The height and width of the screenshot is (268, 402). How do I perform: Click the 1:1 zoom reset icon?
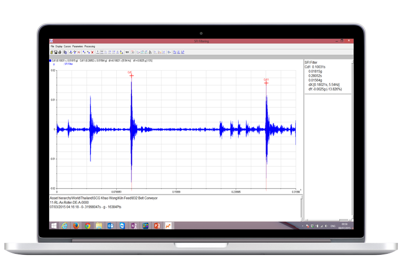coord(127,52)
